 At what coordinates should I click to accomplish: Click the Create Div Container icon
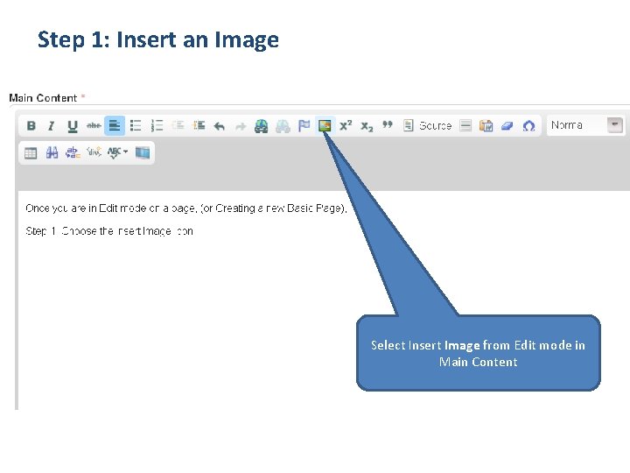tap(94, 152)
